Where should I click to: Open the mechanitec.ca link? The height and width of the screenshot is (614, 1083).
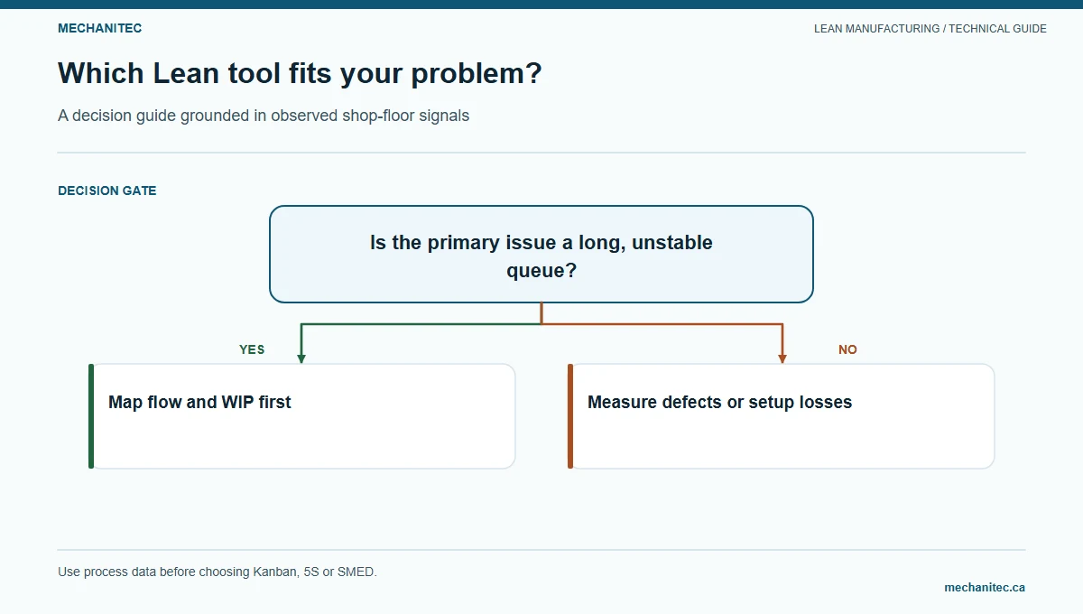click(985, 587)
